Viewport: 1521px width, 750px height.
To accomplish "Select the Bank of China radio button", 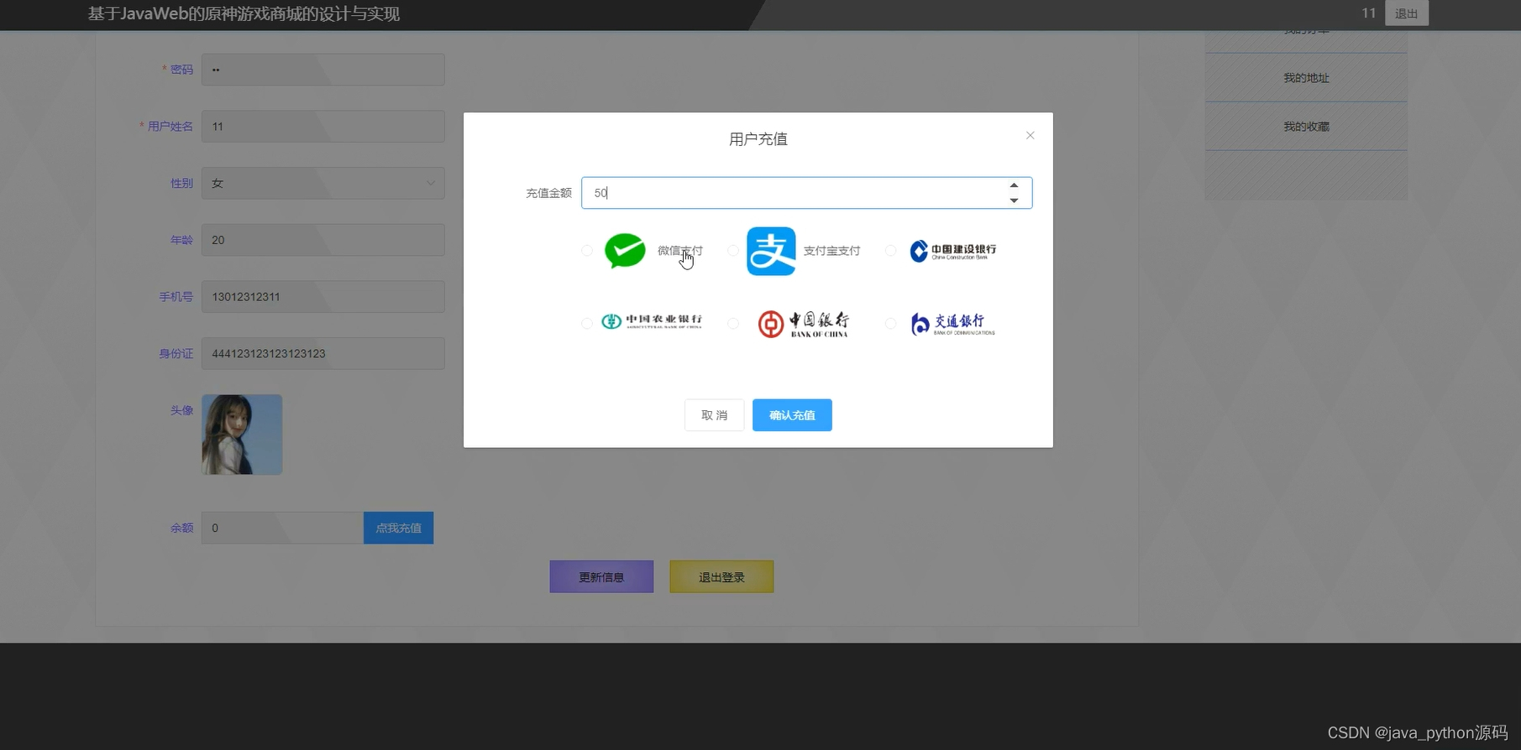I will pos(733,323).
